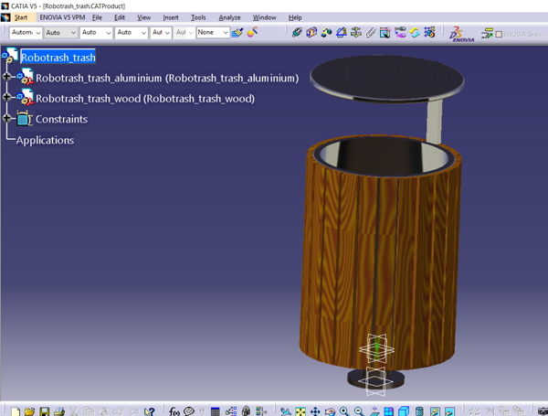Toggle the ENOVIA Search checkbox

499,34
